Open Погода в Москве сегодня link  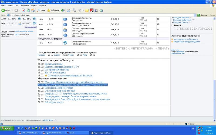pyautogui.click(x=59, y=88)
